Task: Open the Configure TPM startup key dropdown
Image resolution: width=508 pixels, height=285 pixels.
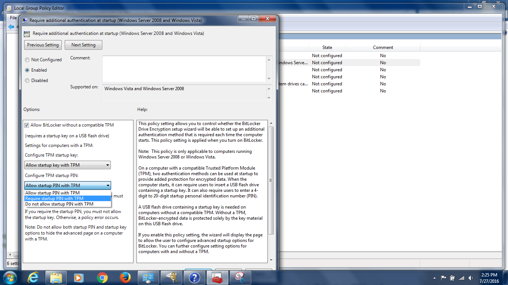Action: (68, 165)
